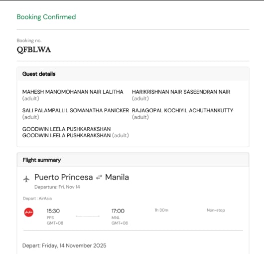This screenshot has width=264, height=254.
Task: Click the red AirAsia logo
Action: (28, 212)
